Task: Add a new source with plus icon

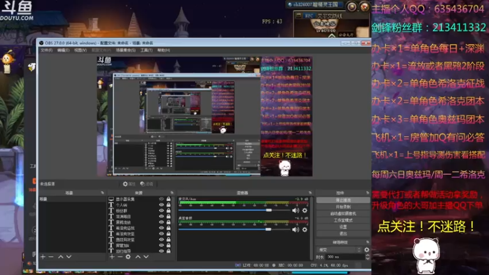Action: point(112,257)
